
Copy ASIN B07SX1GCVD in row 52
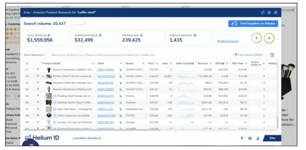121,76
